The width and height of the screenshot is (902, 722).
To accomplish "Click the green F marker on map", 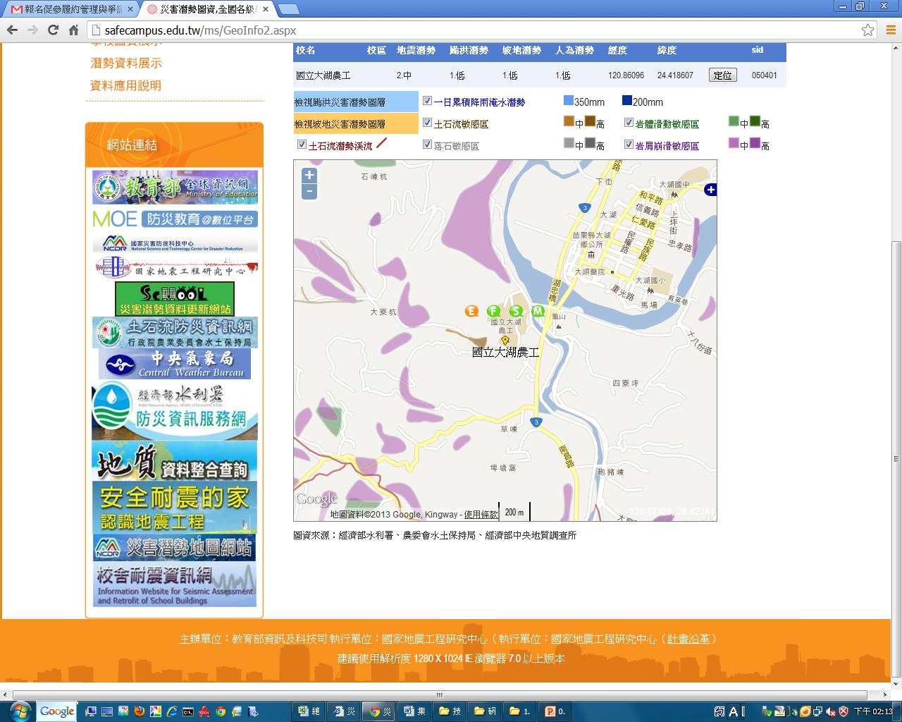I will (493, 311).
